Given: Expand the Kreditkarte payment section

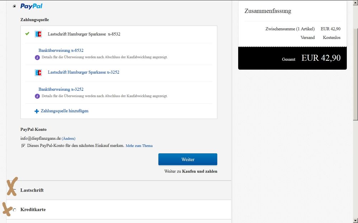Looking at the screenshot, I should click(33, 210).
